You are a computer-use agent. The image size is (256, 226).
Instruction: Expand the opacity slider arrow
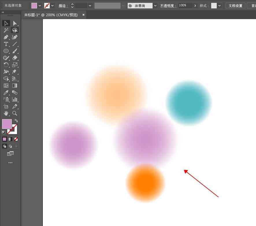pos(195,5)
